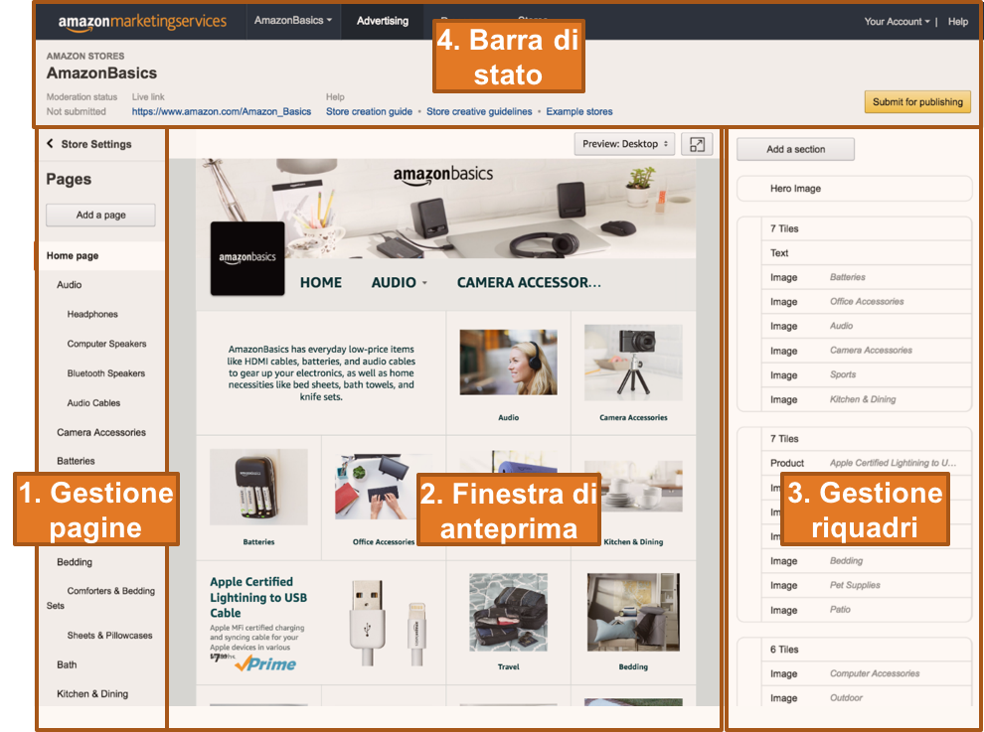Screen dimensions: 984x732
Task: Click Submit for publishing button
Action: [x=917, y=102]
